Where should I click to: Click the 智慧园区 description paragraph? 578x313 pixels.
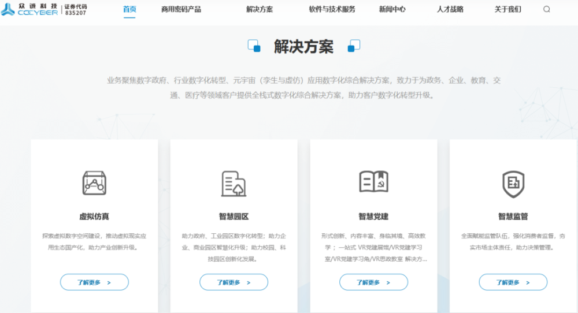pos(234,247)
